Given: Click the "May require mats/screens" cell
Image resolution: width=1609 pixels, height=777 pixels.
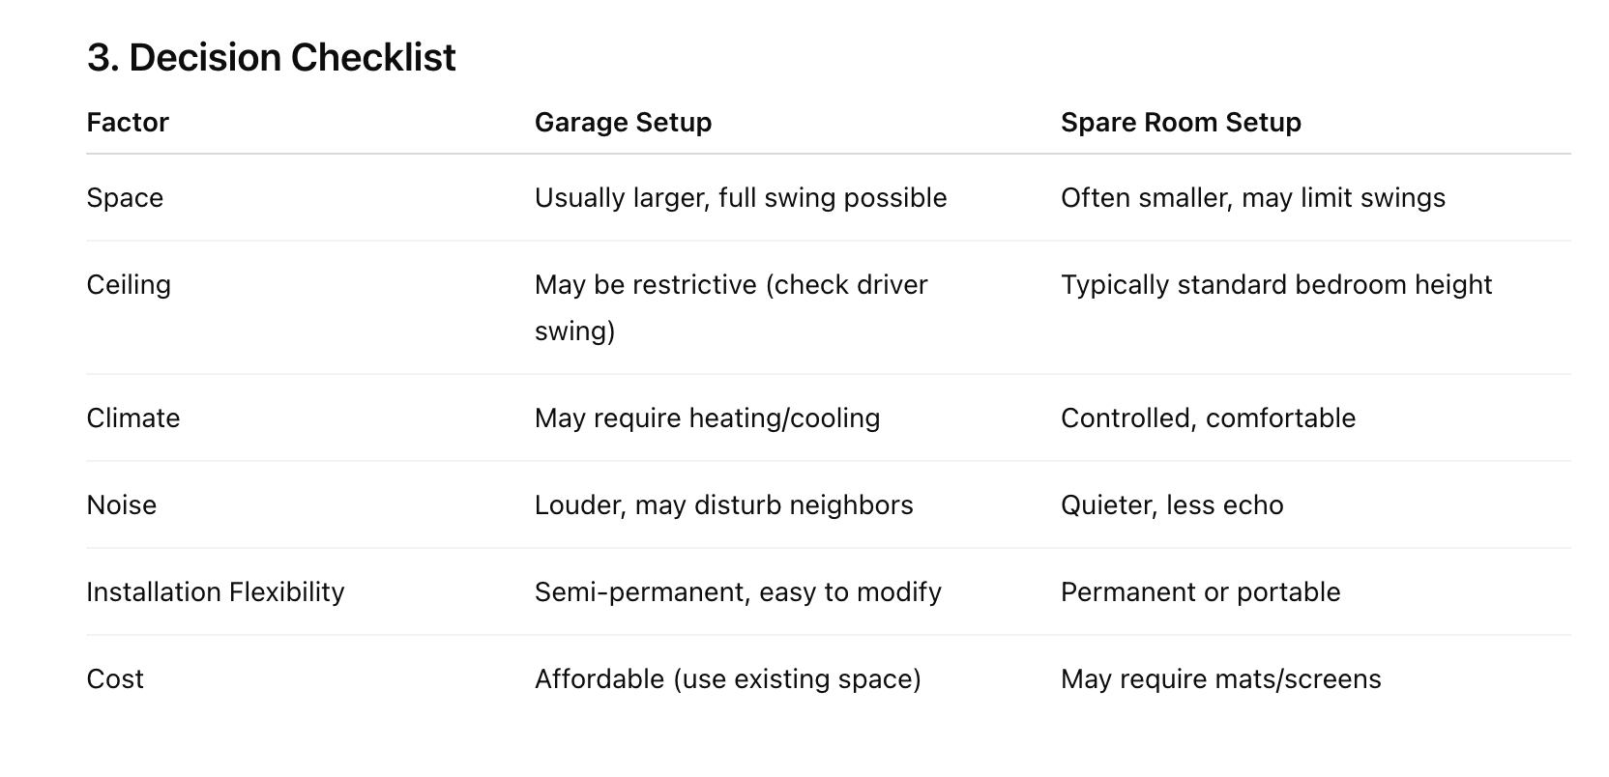Looking at the screenshot, I should tap(1220, 679).
